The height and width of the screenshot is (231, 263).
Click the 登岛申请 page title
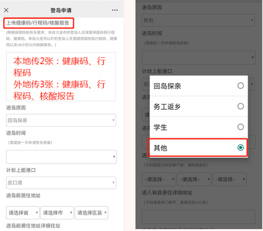[61, 11]
